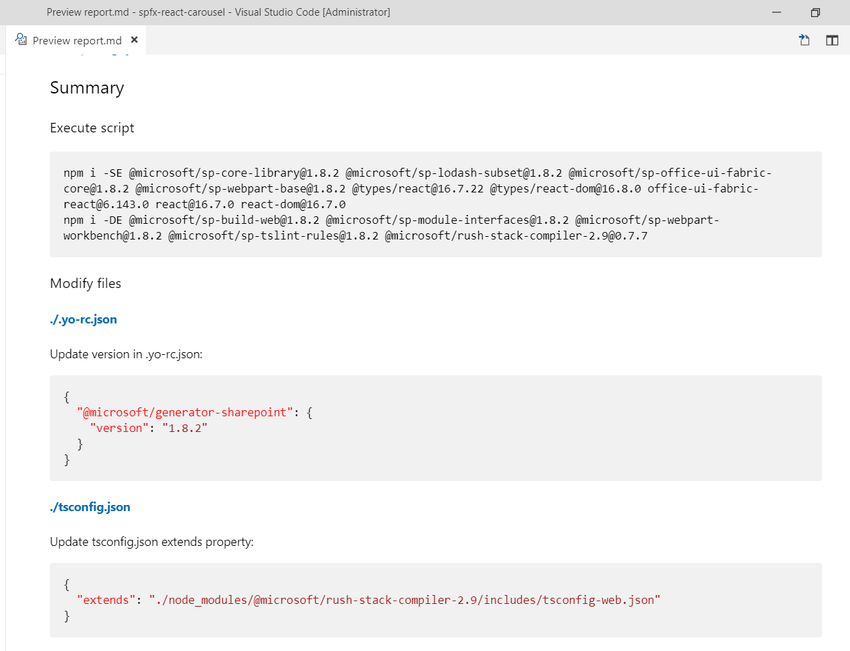Select the Preview report.md tab
The width and height of the screenshot is (850, 651).
tap(77, 41)
